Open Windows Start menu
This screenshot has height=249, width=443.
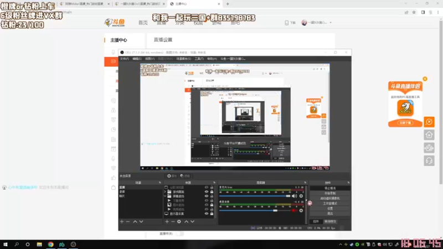tap(6, 245)
